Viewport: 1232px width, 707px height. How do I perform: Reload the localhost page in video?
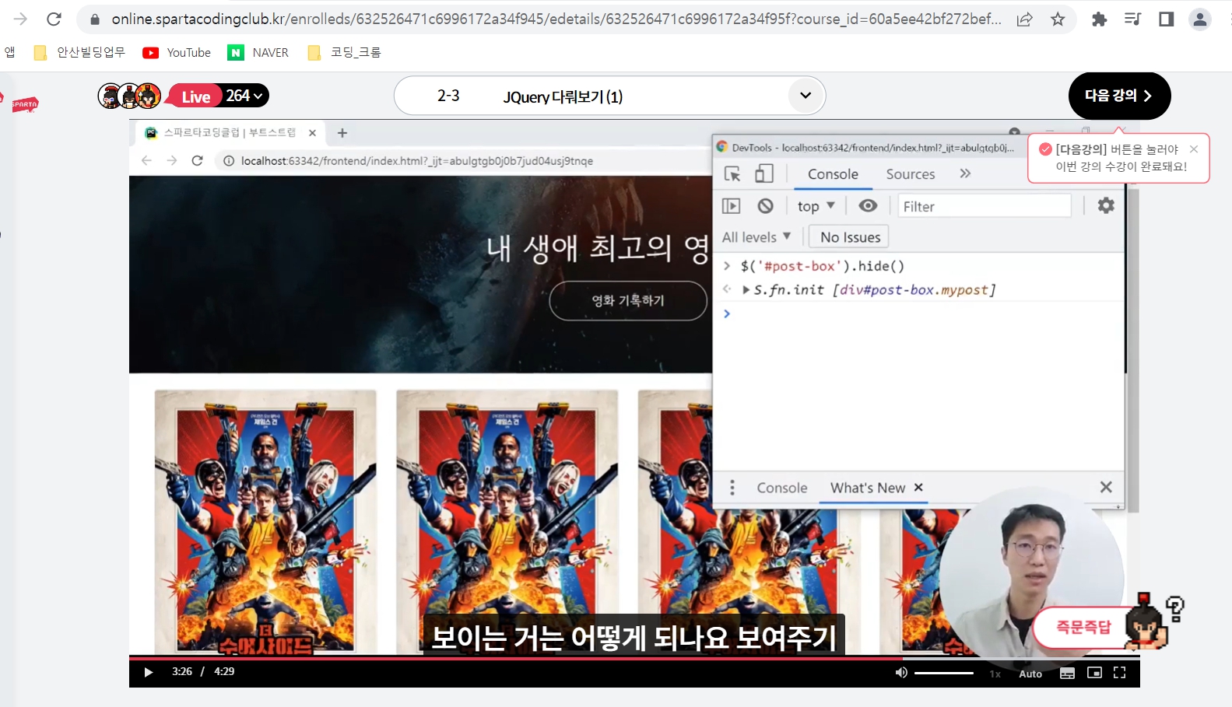click(x=198, y=160)
